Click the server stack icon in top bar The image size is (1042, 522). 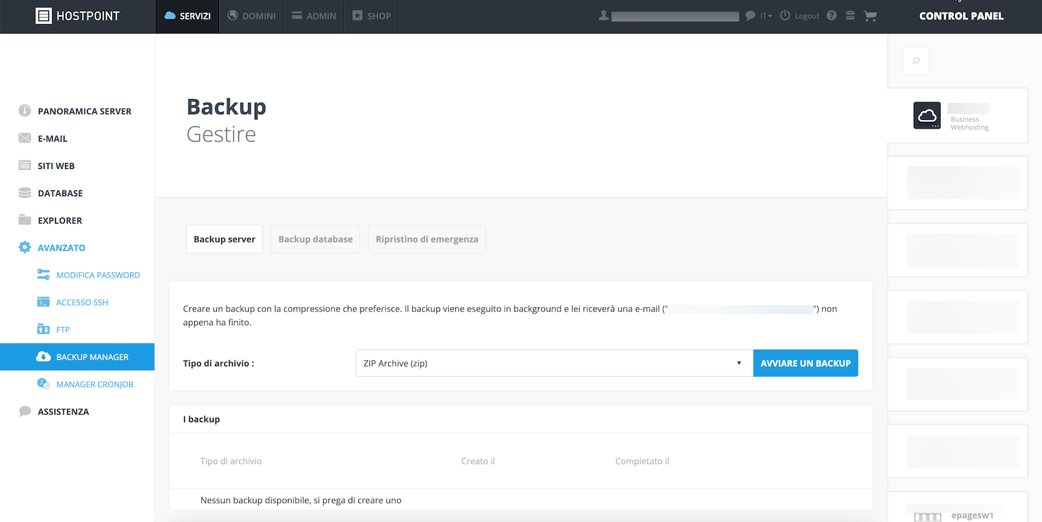[850, 16]
